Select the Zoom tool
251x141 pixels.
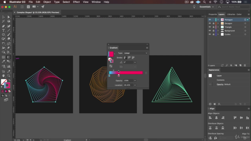point(9,76)
